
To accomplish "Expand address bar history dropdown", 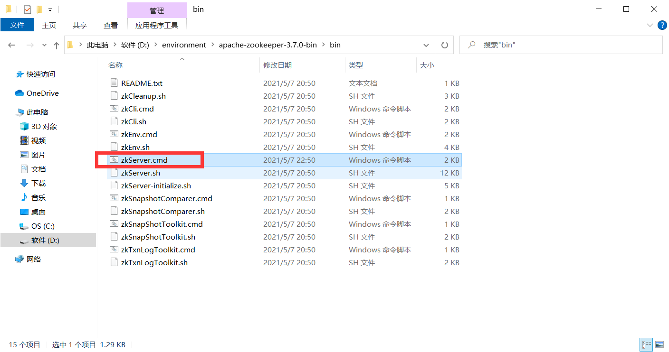I will 426,45.
